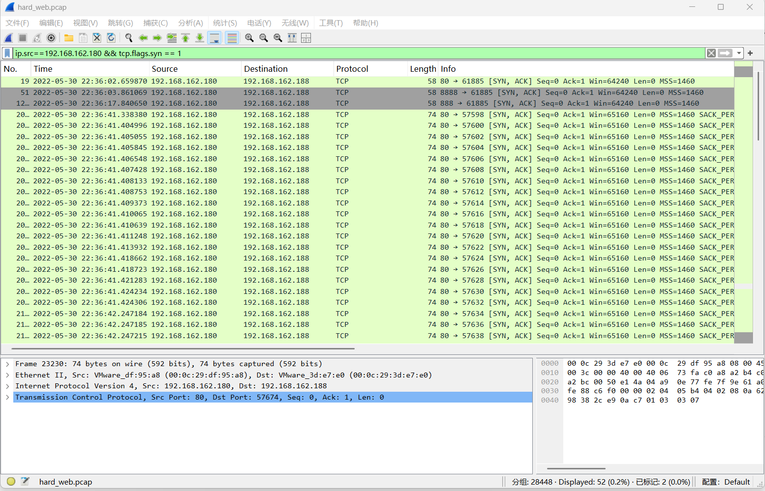Open the 视图(V) menu
765x491 pixels.
86,23
